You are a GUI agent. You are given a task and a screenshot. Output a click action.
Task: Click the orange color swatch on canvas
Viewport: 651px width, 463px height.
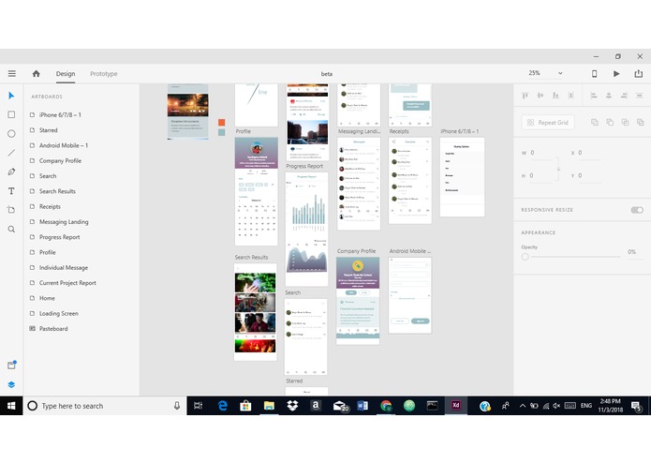222,122
